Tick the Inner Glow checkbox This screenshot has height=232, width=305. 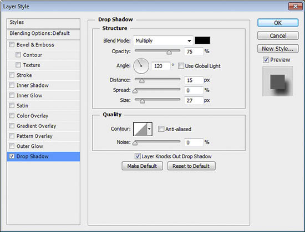pyautogui.click(x=12, y=95)
